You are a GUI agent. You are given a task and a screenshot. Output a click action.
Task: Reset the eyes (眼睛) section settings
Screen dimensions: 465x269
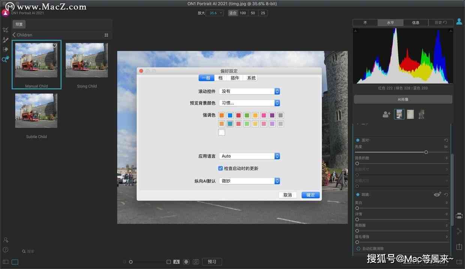446,195
